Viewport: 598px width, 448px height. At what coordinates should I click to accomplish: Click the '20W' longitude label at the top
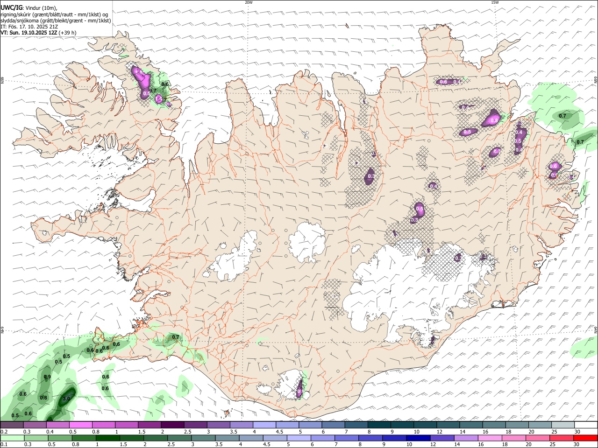[249, 2]
